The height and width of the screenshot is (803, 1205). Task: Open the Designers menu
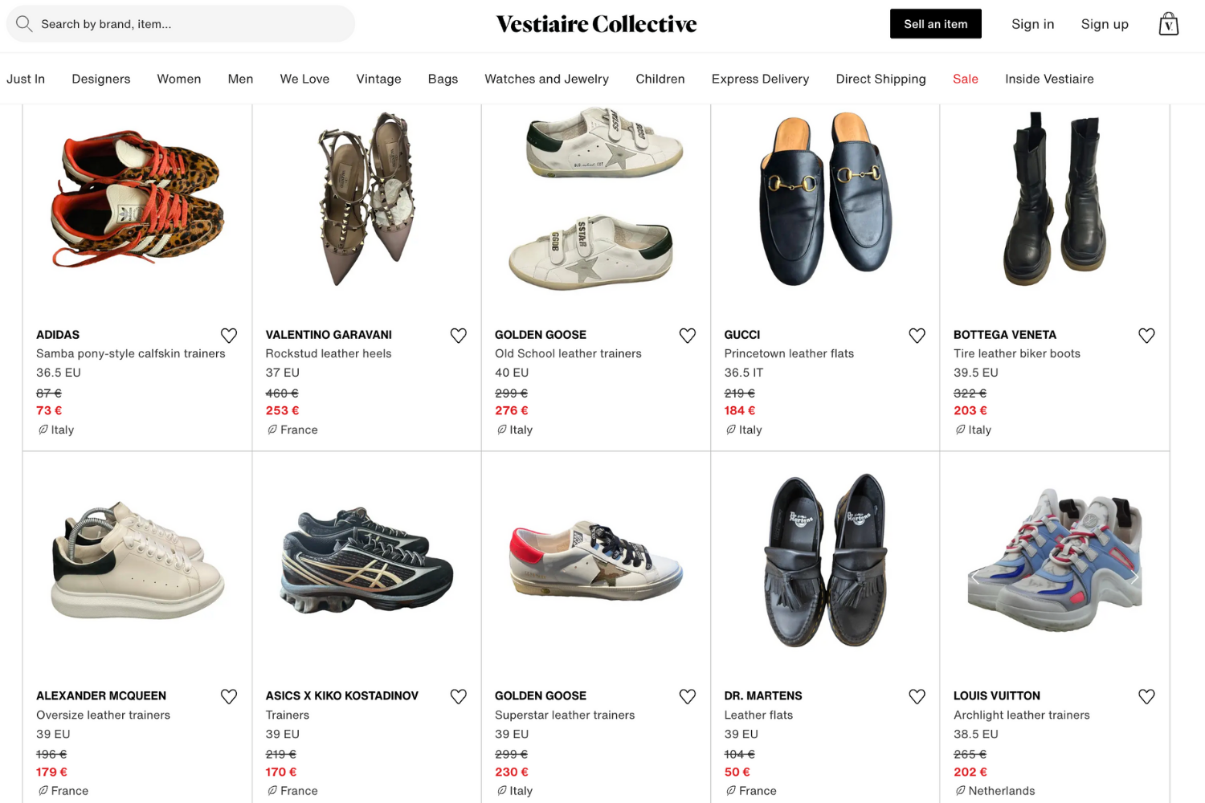[100, 79]
